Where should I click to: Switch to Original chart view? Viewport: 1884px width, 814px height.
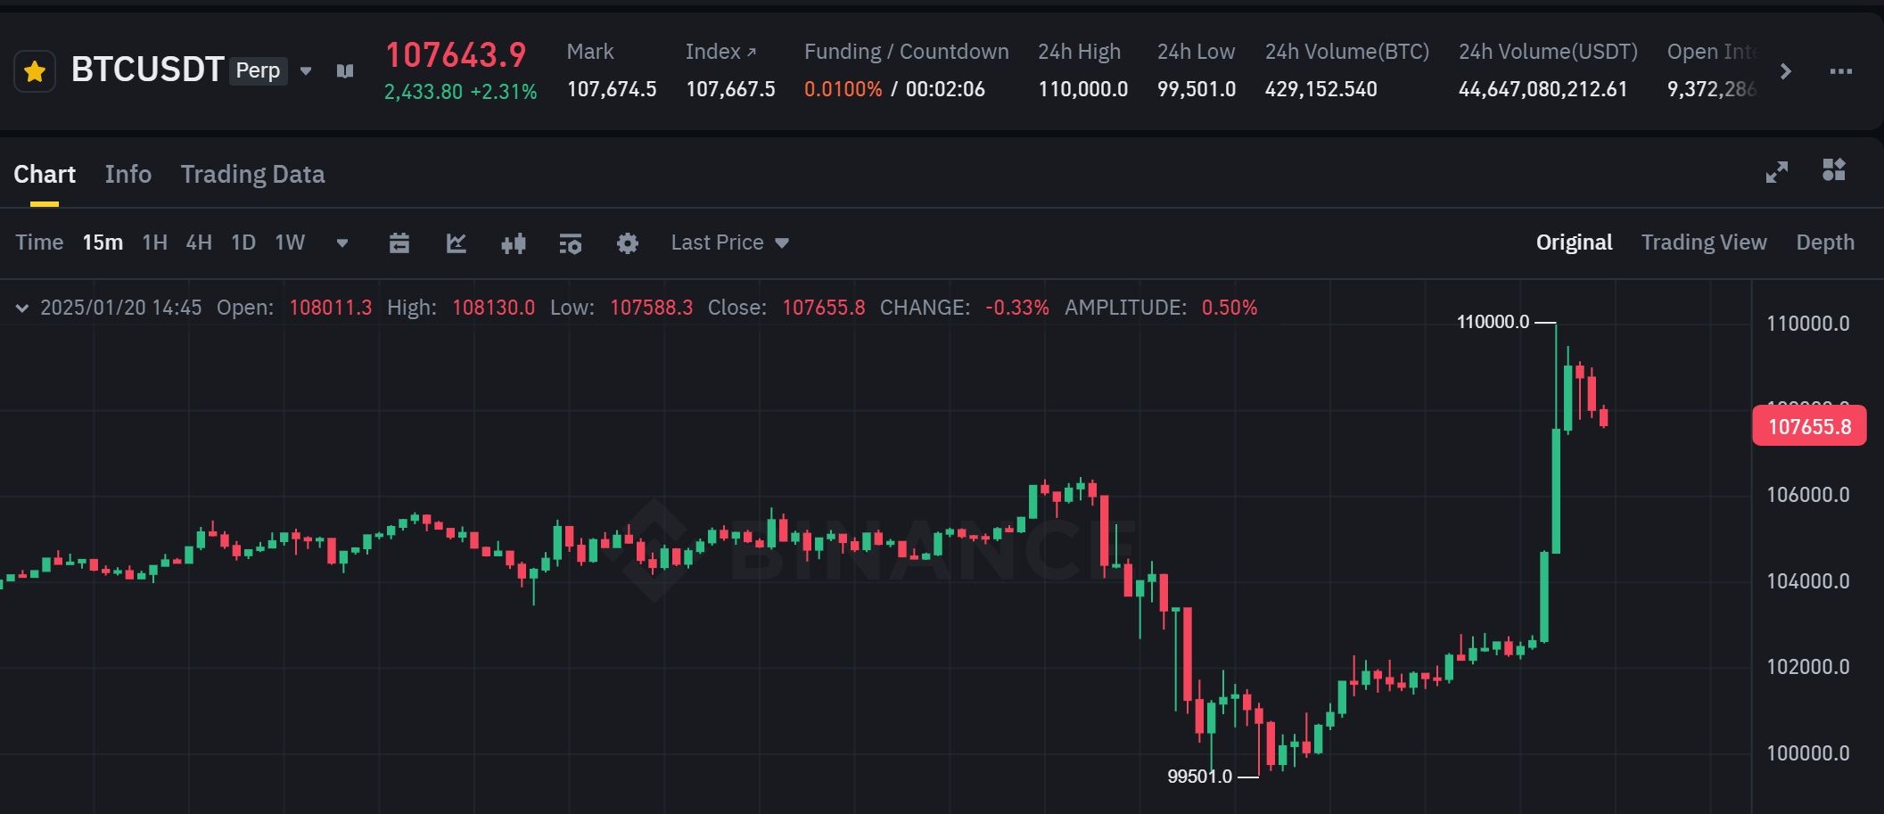[1574, 243]
